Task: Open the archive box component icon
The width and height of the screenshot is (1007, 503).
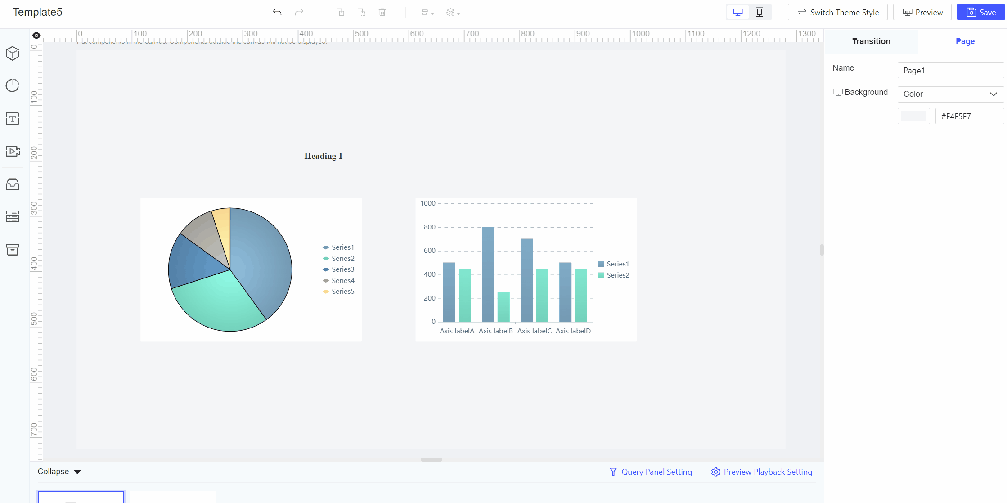Action: 13,249
